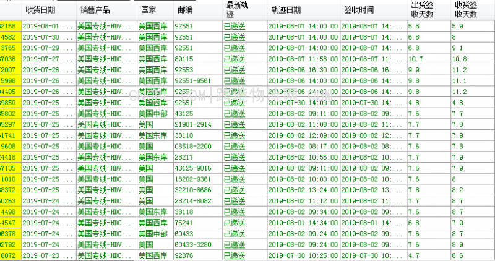Click postal code cell 92376

coord(197,255)
